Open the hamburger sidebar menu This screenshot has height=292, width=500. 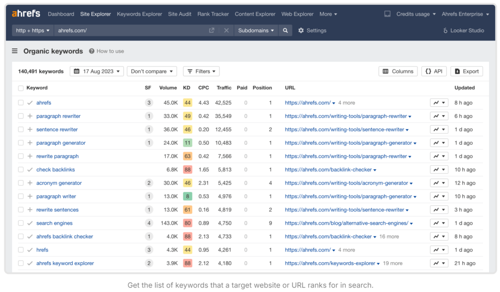coord(15,51)
